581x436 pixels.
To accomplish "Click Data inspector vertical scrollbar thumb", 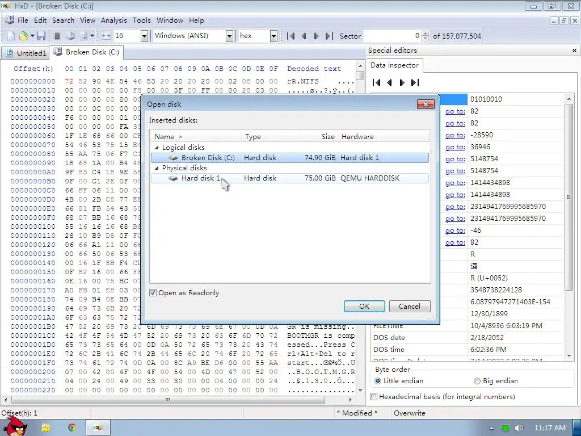I will tap(569, 197).
